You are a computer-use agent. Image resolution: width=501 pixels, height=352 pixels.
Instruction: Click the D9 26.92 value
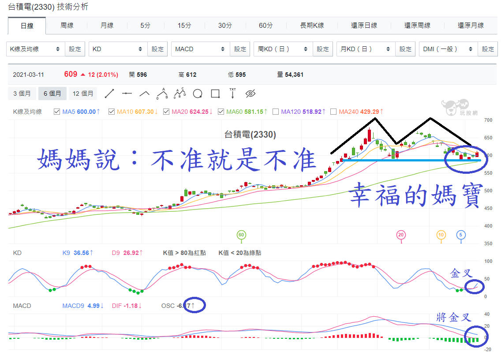tap(127, 253)
